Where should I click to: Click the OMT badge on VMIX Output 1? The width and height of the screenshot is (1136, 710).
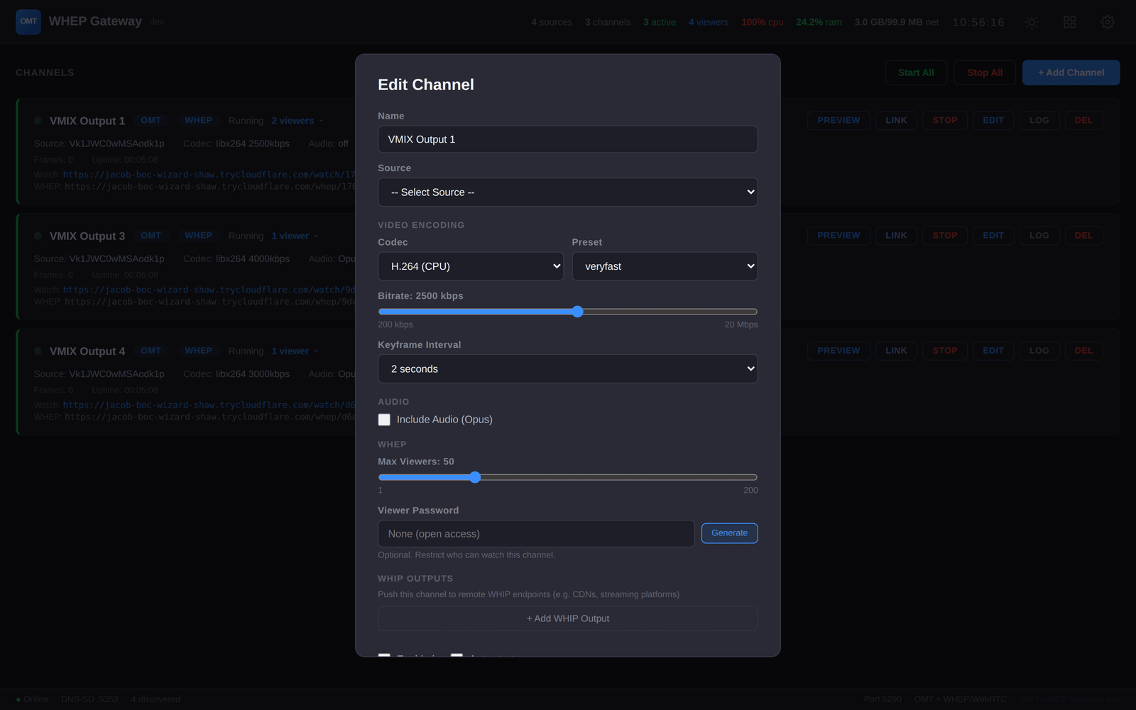coord(151,120)
